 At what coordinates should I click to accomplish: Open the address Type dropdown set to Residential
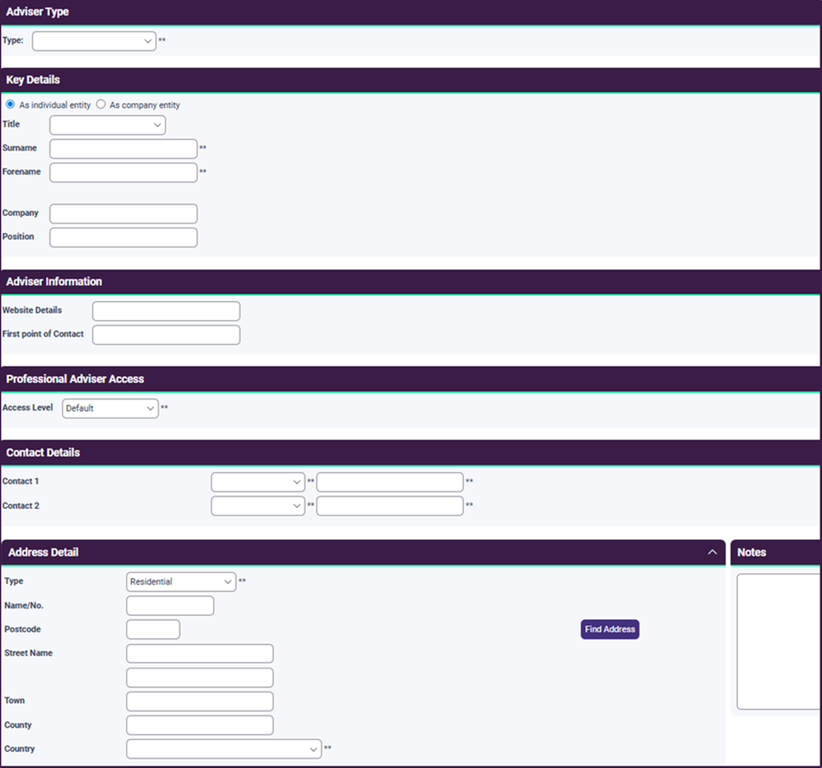coord(181,582)
